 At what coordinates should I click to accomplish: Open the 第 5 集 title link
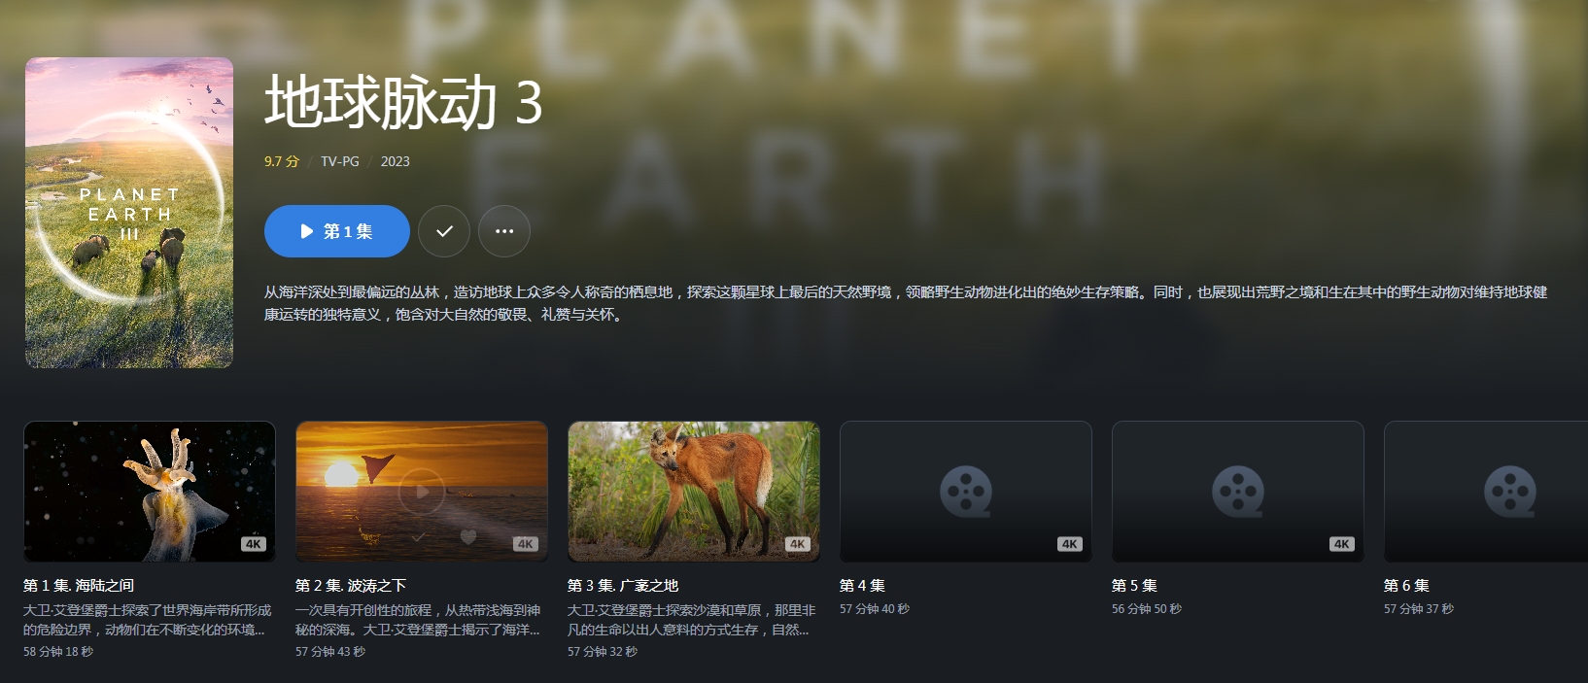click(1134, 585)
